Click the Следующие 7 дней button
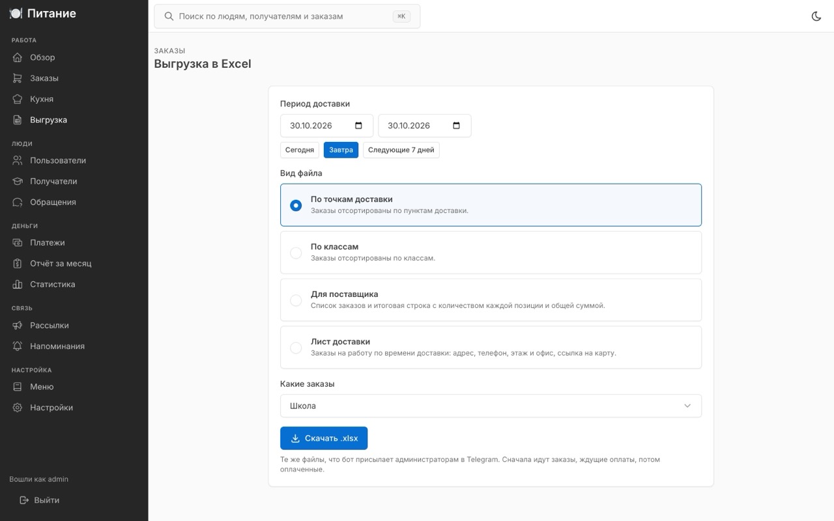Screen dimensions: 834x521 (401, 150)
